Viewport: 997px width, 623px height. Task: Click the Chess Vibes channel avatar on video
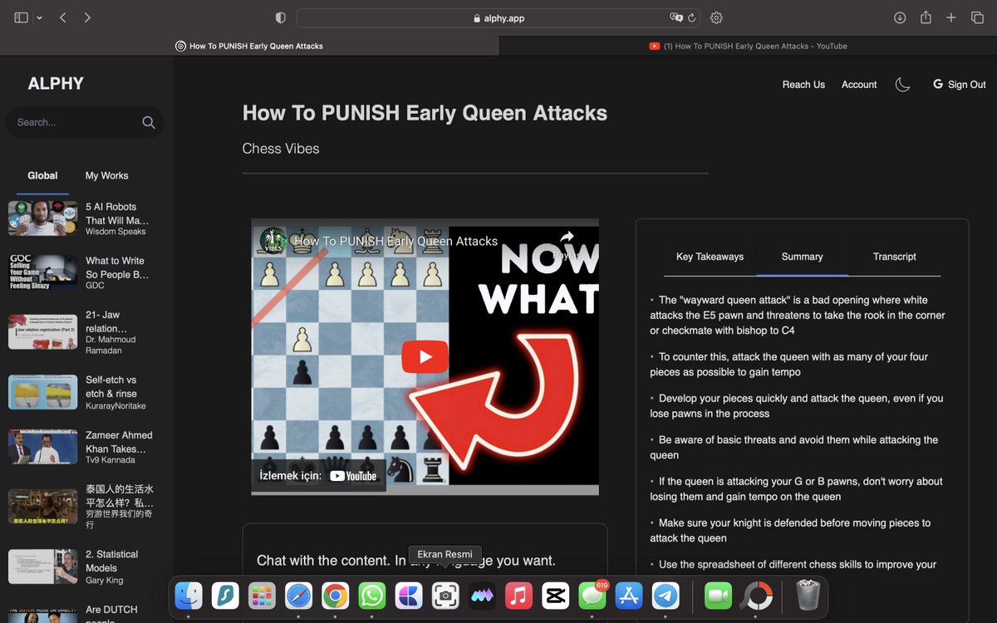[273, 241]
